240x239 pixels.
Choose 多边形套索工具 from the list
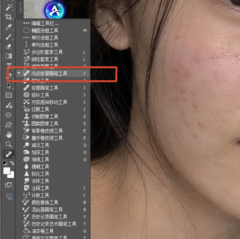(x=53, y=52)
